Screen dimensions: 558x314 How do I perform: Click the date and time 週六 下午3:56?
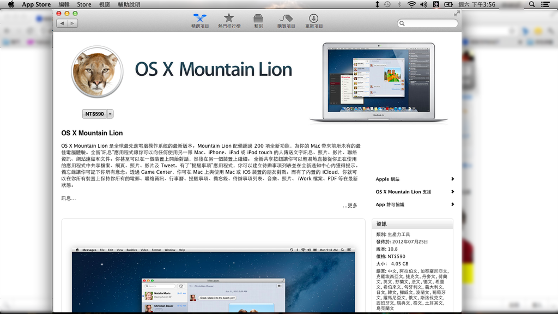point(477,4)
